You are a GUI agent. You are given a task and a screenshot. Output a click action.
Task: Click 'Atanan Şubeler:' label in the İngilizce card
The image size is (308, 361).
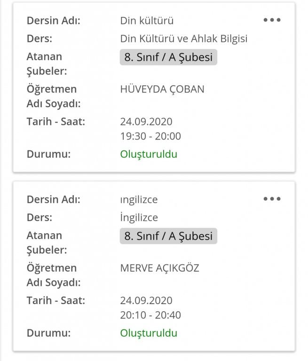[x=47, y=243]
